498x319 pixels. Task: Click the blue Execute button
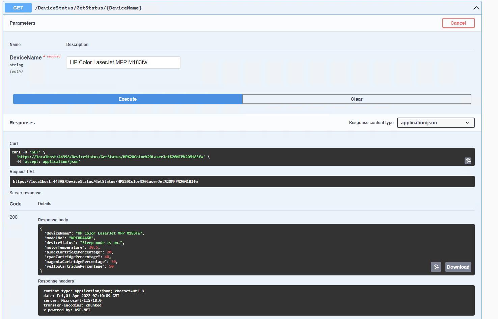pos(128,99)
